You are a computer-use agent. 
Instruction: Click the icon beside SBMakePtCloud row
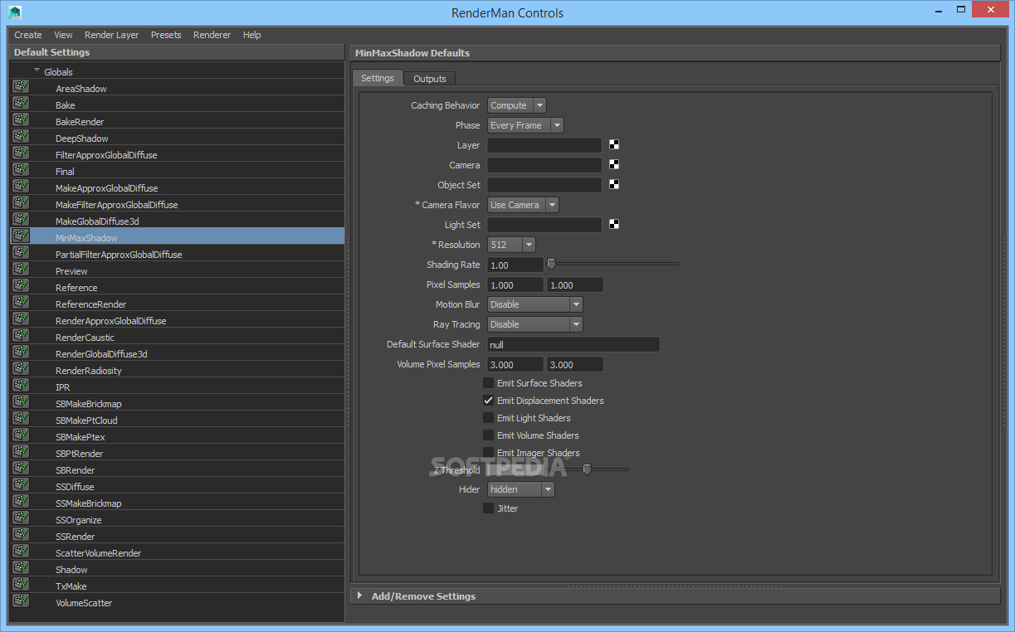pyautogui.click(x=21, y=418)
